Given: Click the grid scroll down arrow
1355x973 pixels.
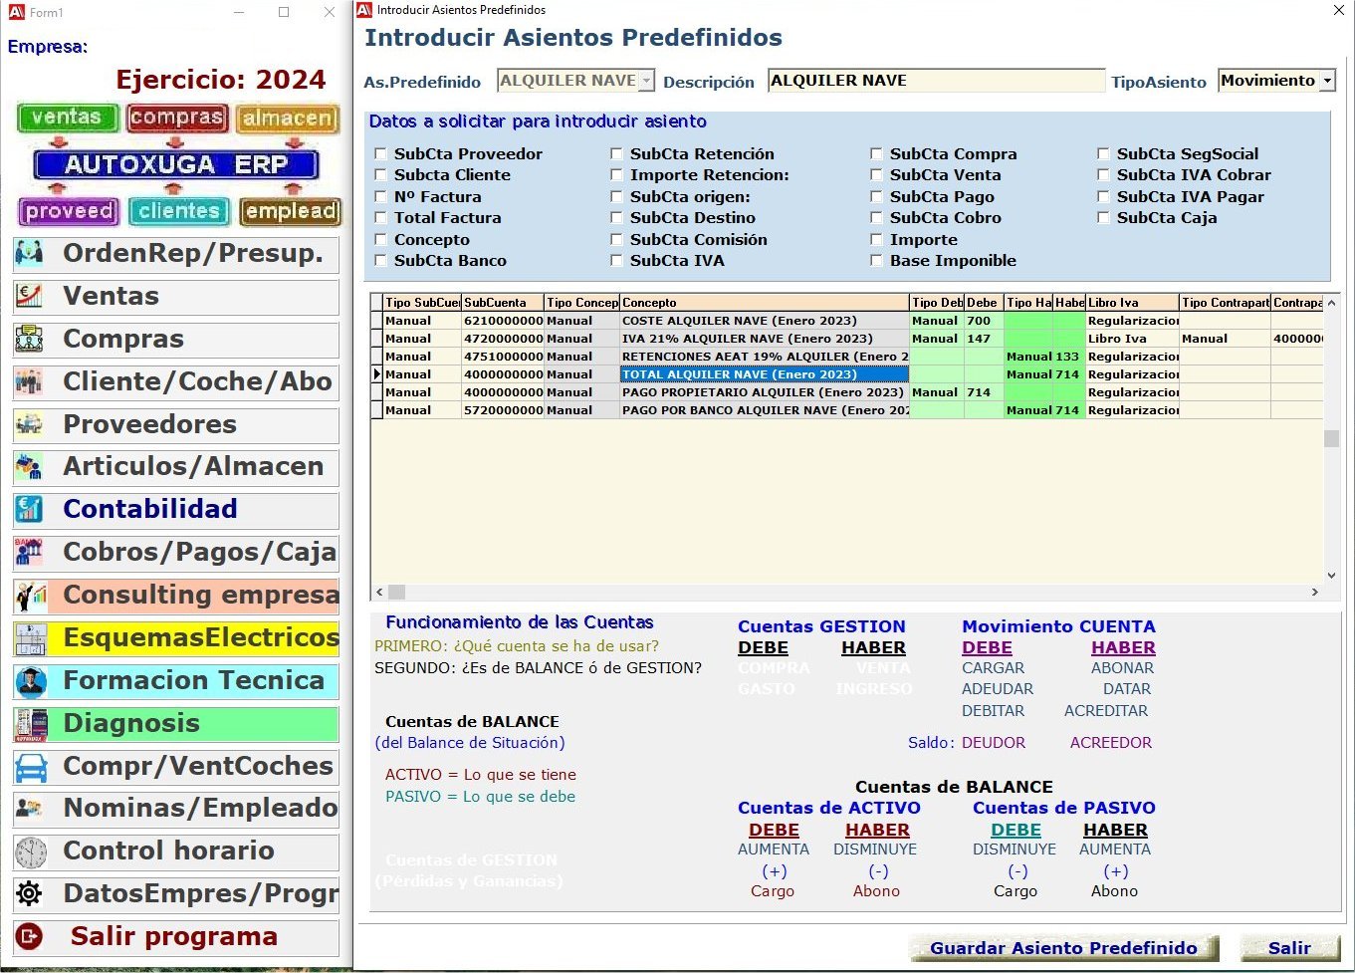Looking at the screenshot, I should 1331,576.
